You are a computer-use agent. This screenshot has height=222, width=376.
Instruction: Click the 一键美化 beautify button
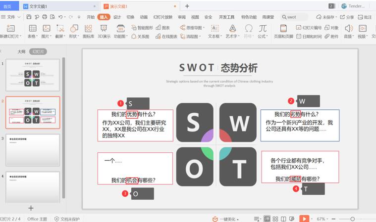tap(225, 219)
